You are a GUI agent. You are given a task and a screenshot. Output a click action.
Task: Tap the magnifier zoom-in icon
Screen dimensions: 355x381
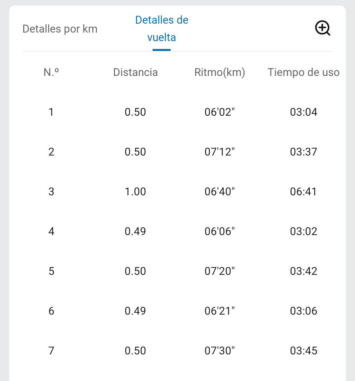pyautogui.click(x=323, y=28)
